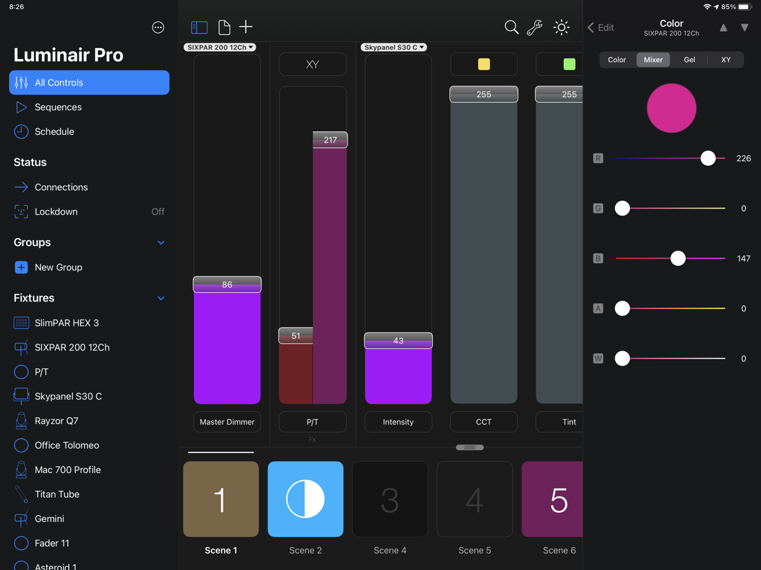Open the ellipsis more-options menu
This screenshot has height=570, width=761.
point(158,28)
